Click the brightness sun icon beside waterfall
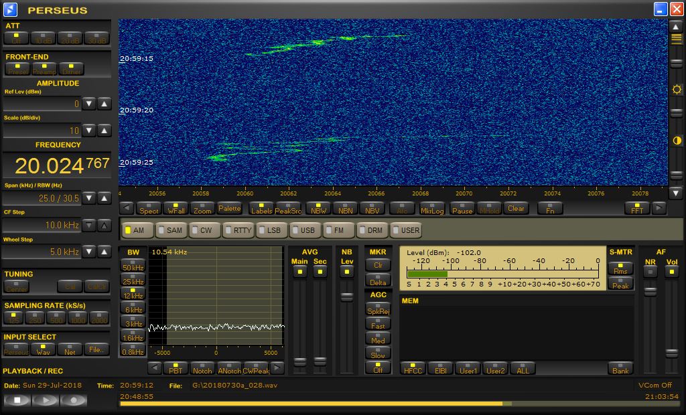686x415 pixels. pos(677,90)
